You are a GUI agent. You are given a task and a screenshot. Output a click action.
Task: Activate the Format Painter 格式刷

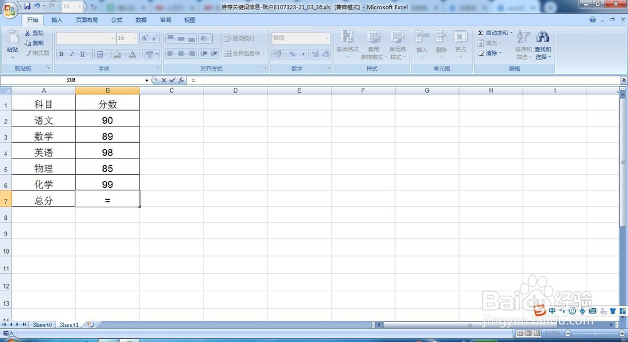36,53
